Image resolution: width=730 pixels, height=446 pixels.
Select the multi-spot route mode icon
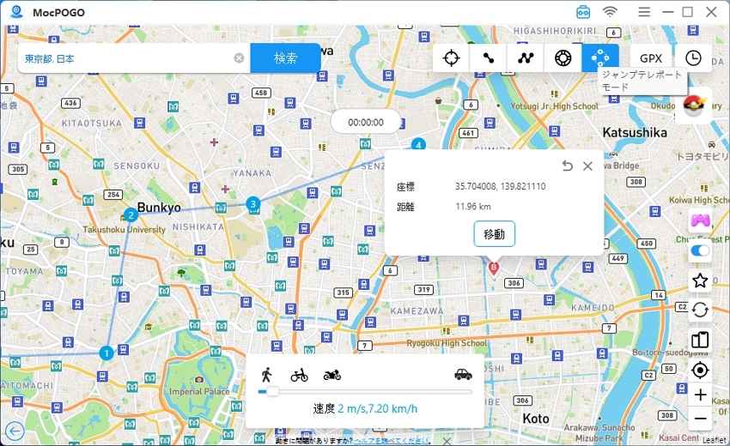click(526, 58)
